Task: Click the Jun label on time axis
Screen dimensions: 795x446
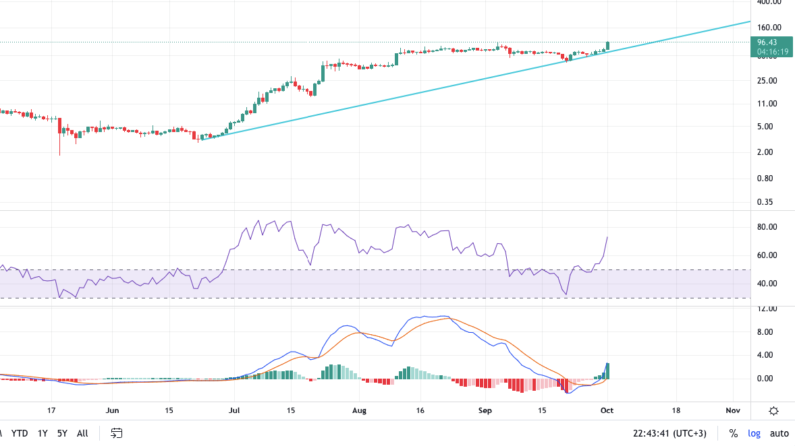Action: [112, 410]
